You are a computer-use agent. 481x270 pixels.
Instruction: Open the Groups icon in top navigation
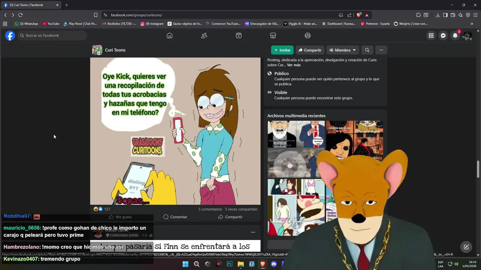308,36
